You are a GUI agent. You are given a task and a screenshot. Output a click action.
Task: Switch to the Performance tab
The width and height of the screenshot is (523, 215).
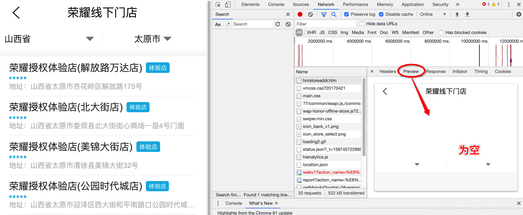(355, 4)
